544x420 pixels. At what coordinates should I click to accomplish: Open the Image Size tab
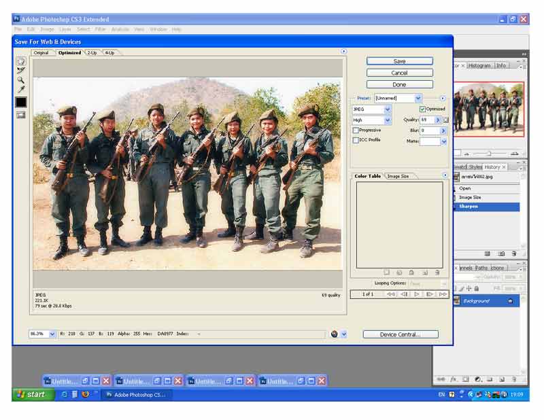point(398,176)
